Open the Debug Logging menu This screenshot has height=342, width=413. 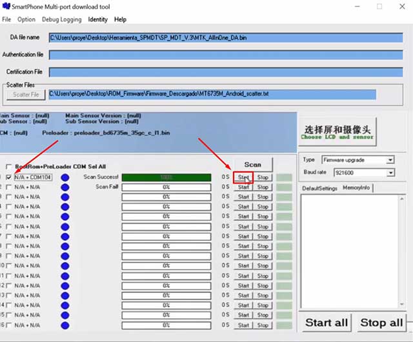pyautogui.click(x=62, y=19)
